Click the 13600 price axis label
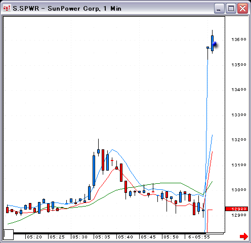Screen dimensions: 251x243 point(239,39)
